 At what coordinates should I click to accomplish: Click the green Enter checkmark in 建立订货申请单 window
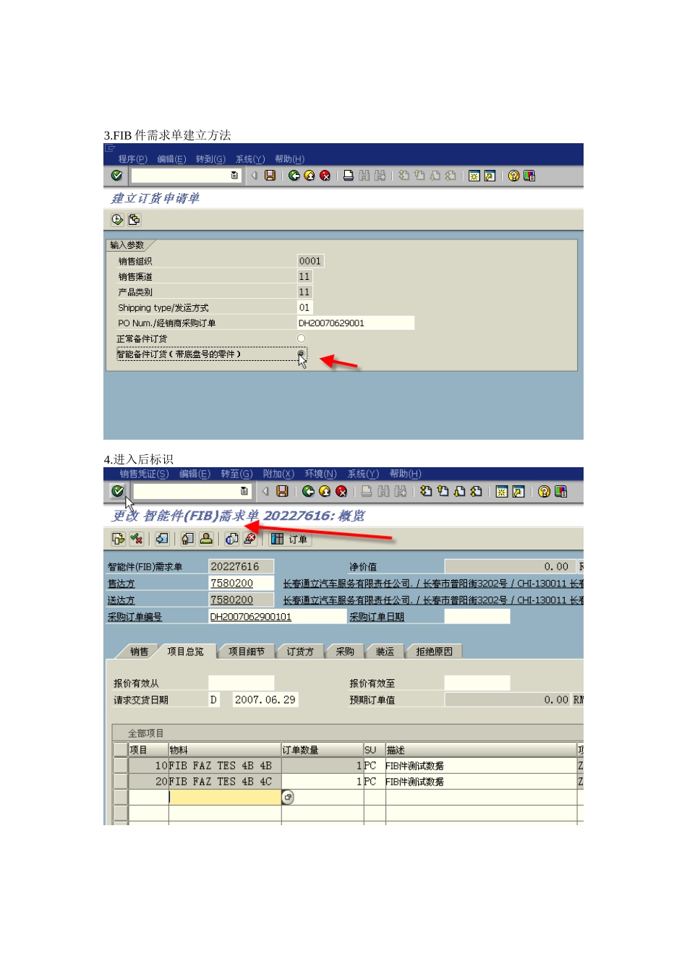[116, 176]
